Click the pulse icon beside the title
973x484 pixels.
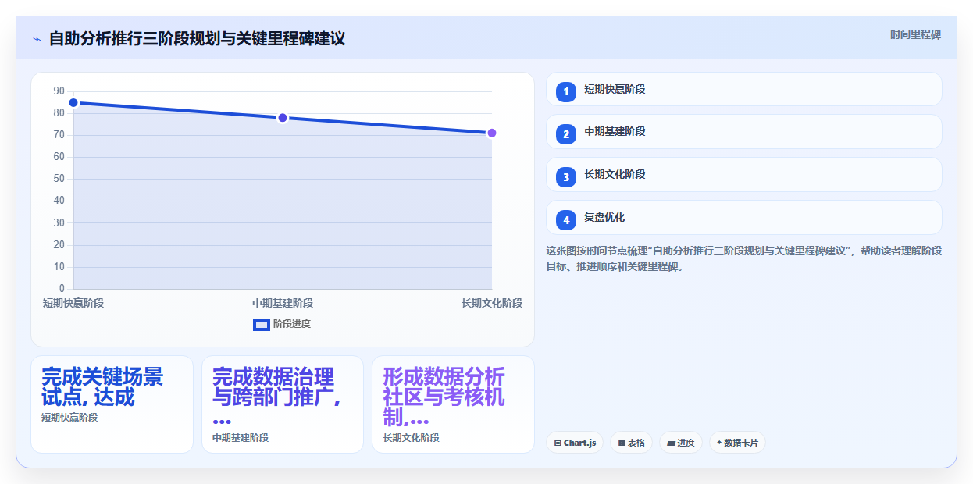37,39
